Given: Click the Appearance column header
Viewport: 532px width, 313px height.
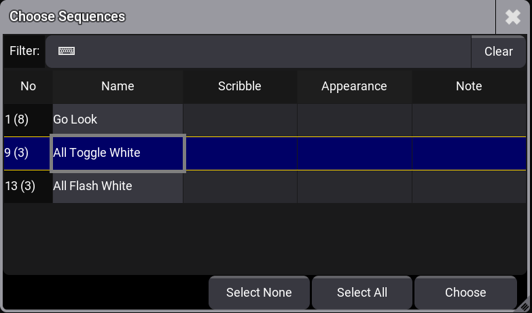Looking at the screenshot, I should tap(354, 86).
